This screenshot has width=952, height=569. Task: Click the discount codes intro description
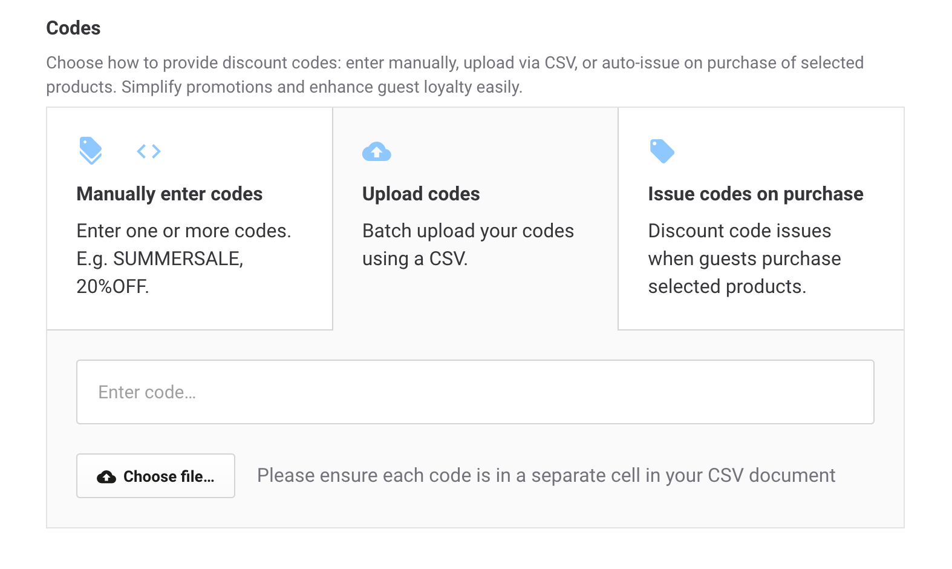point(455,74)
